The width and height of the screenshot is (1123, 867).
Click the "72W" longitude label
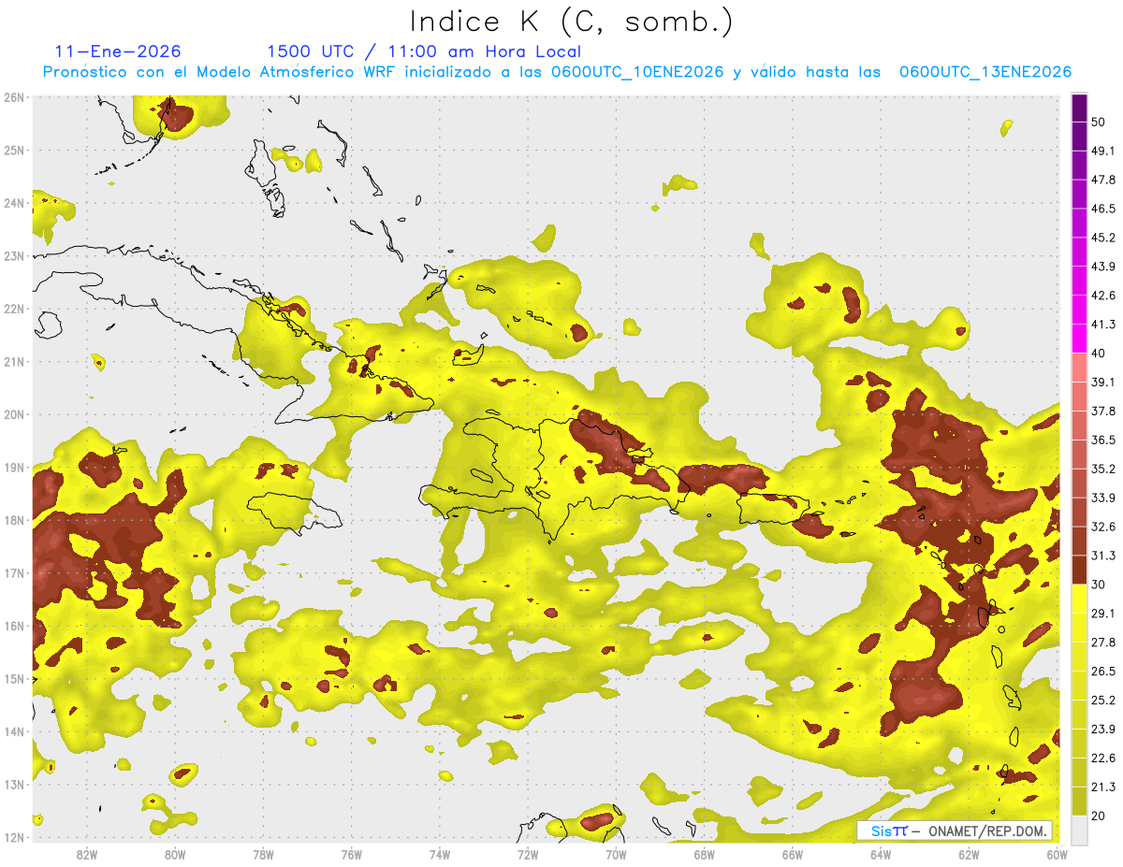coord(528,854)
